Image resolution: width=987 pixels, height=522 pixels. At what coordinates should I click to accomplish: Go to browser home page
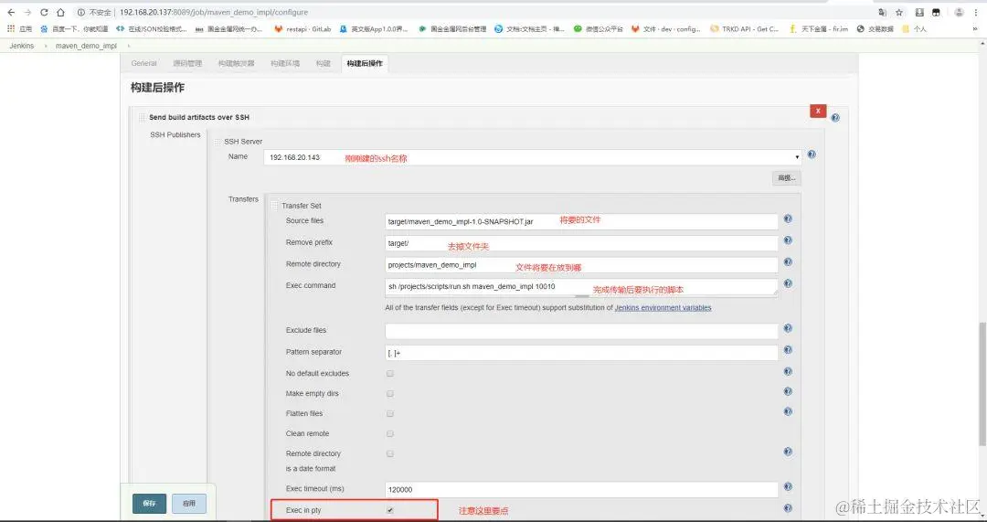coord(60,13)
